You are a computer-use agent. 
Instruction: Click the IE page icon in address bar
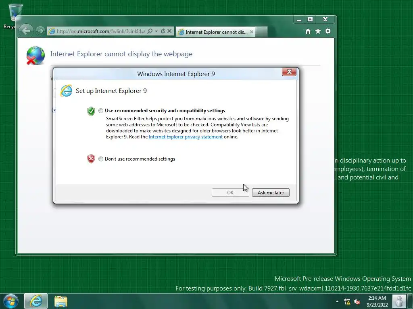pyautogui.click(x=52, y=31)
